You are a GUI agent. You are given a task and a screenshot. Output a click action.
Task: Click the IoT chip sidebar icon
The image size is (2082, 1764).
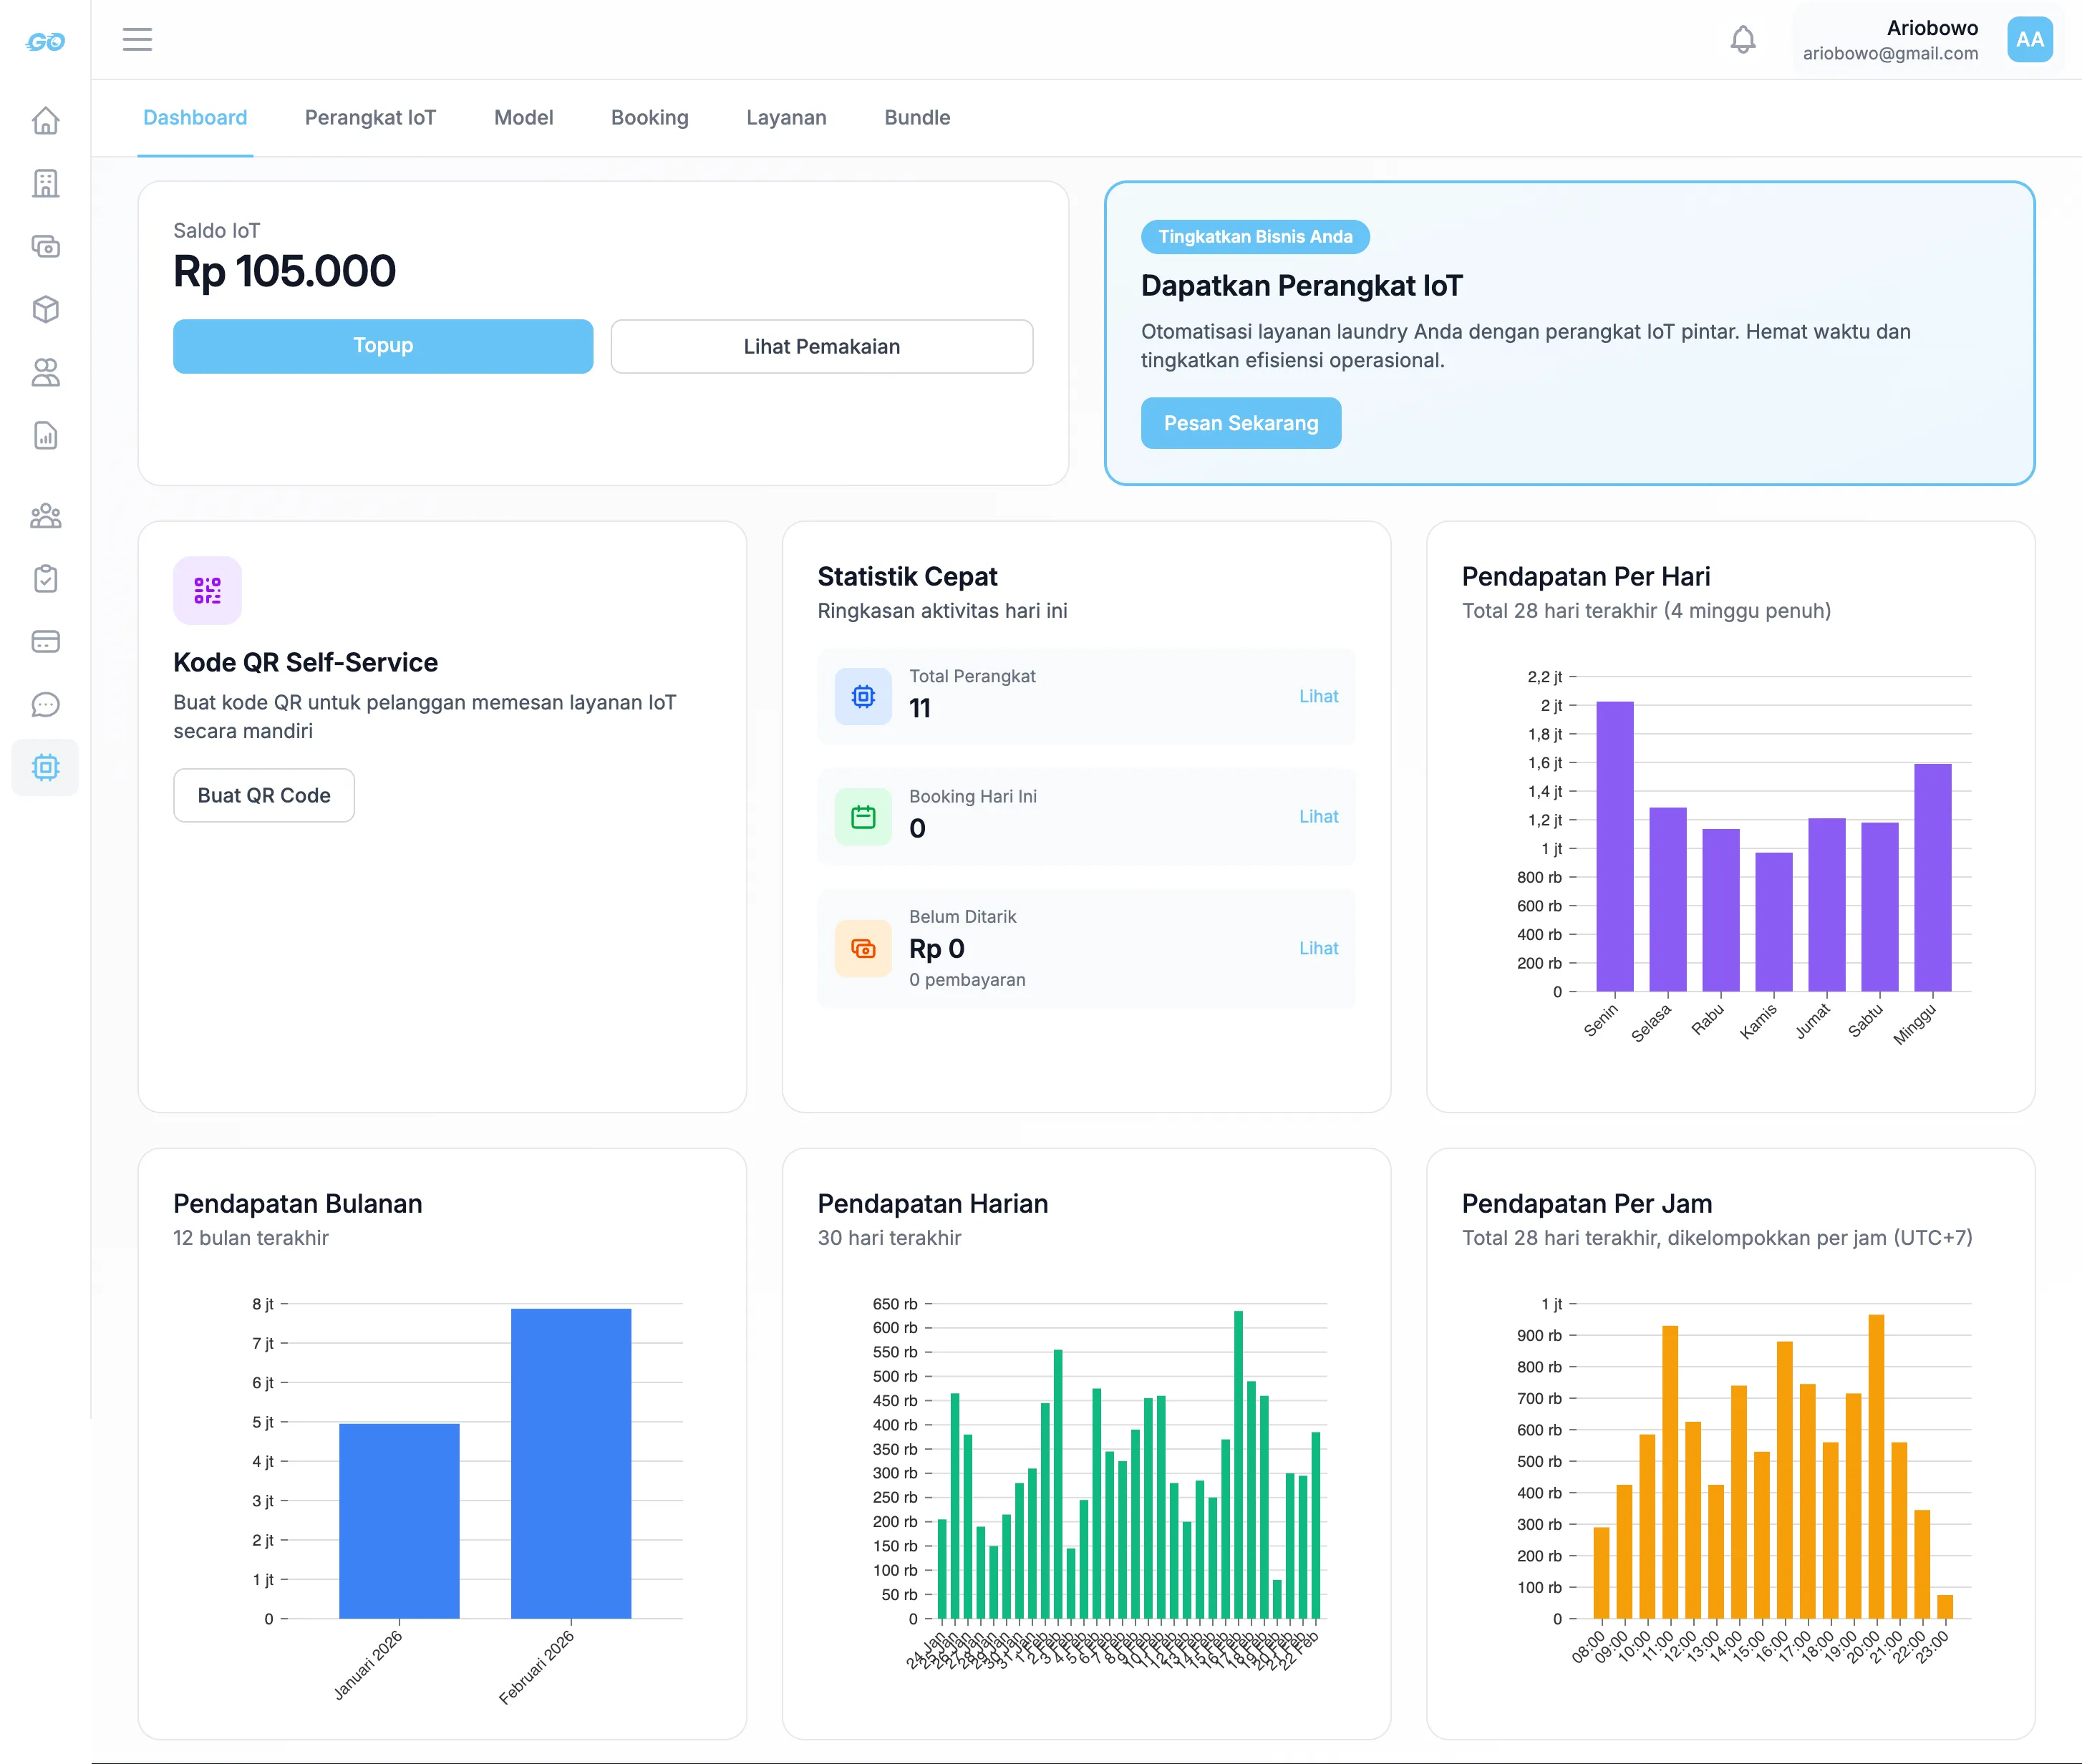(46, 767)
